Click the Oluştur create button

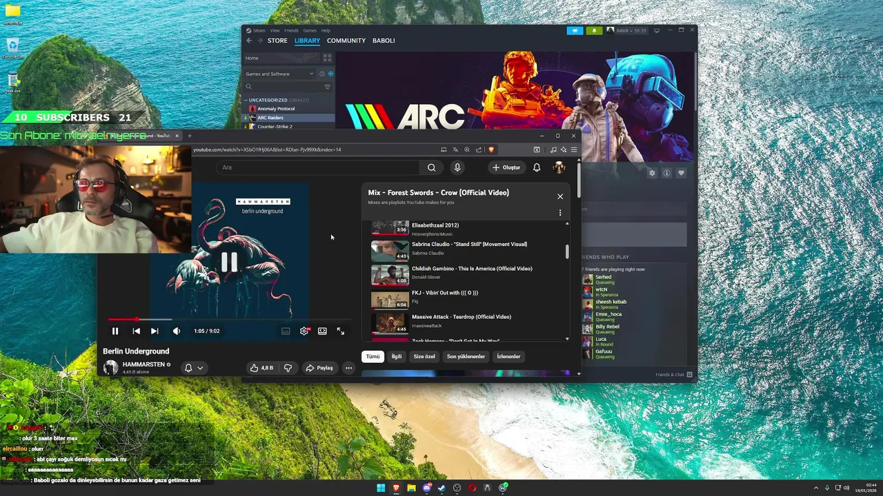point(506,167)
